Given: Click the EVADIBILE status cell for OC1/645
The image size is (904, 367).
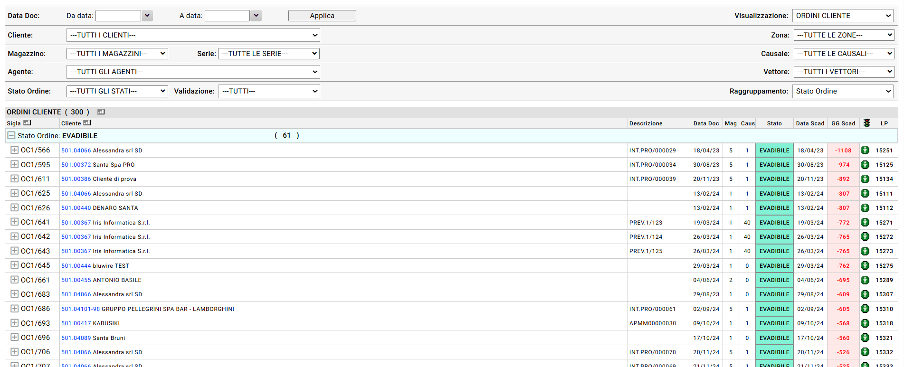Looking at the screenshot, I should coord(774,266).
